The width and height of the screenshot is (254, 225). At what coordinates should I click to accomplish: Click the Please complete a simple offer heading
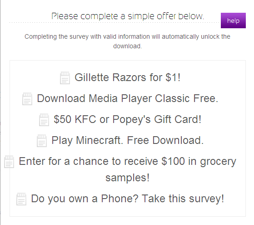(128, 16)
